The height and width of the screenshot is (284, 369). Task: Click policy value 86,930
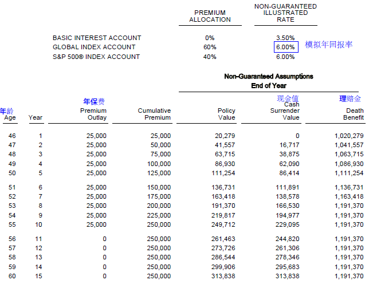pos(225,164)
